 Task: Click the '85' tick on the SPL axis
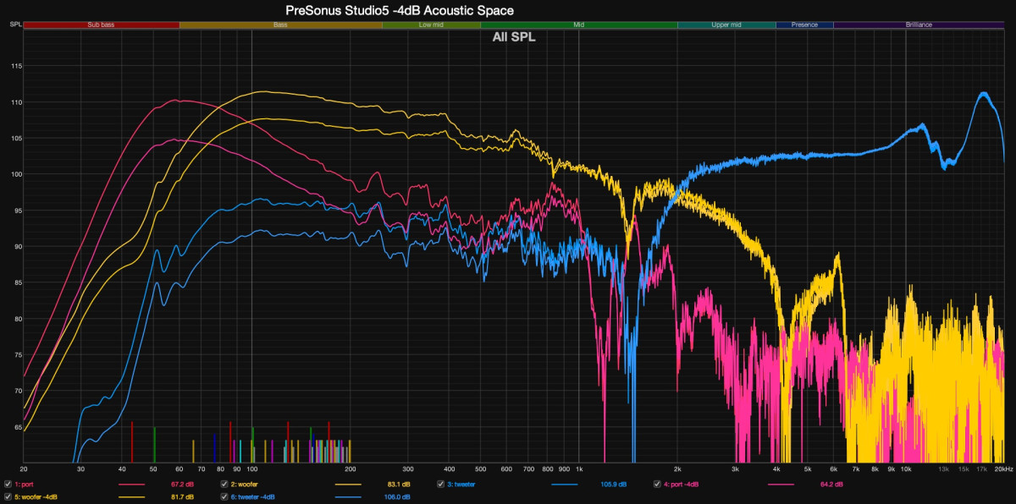[x=18, y=282]
